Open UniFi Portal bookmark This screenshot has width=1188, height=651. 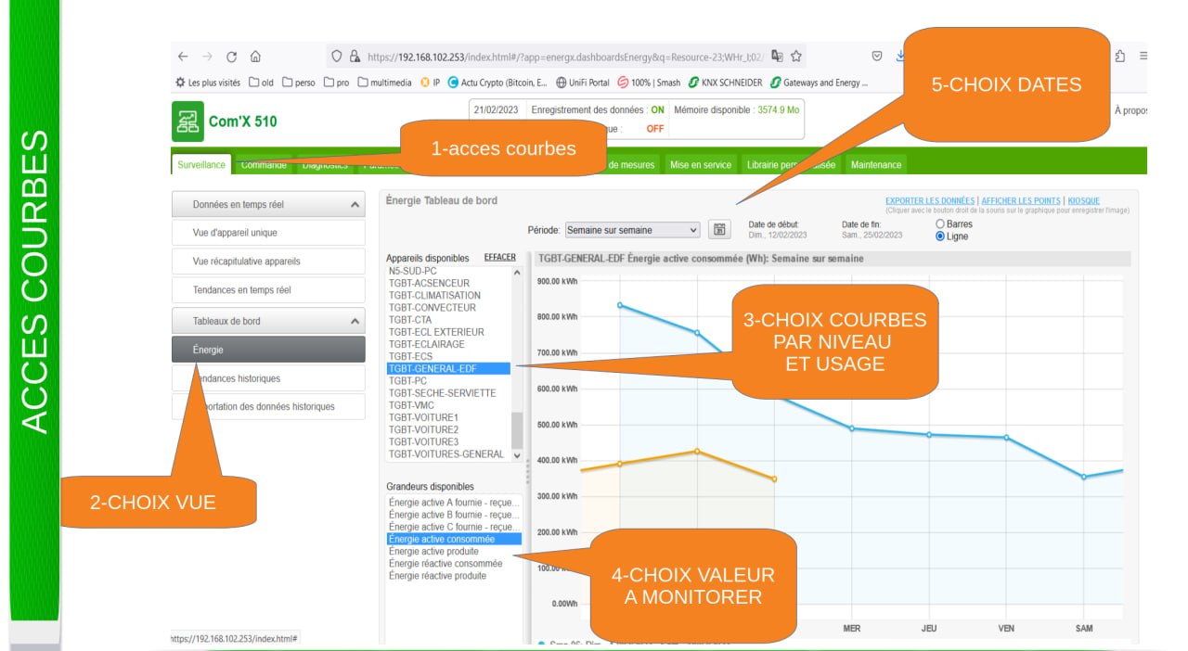pos(583,83)
